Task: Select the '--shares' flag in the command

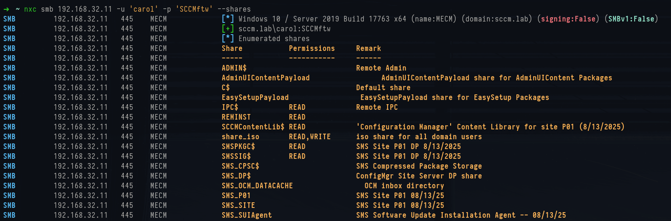Action: click(x=234, y=9)
